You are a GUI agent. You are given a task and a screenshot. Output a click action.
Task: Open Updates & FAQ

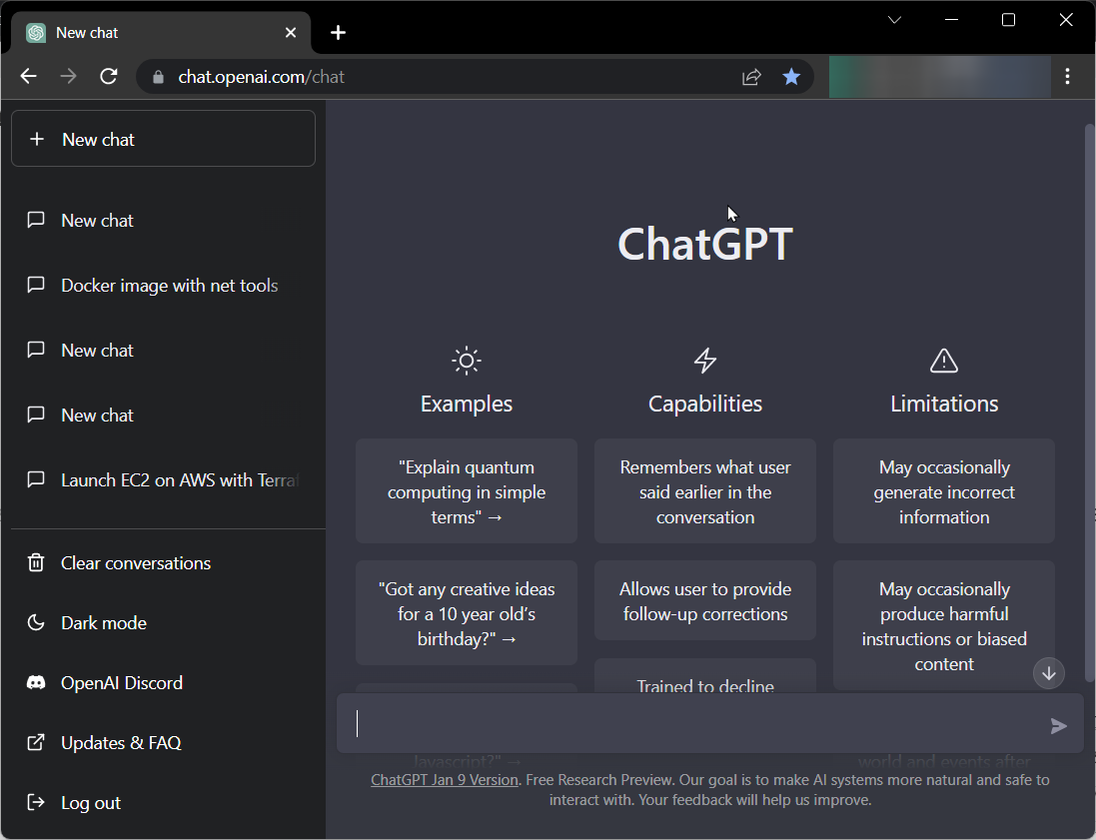click(164, 743)
